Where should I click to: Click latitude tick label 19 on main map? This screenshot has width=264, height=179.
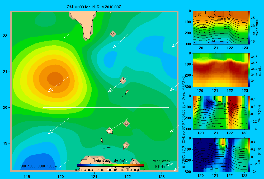pos(5,143)
